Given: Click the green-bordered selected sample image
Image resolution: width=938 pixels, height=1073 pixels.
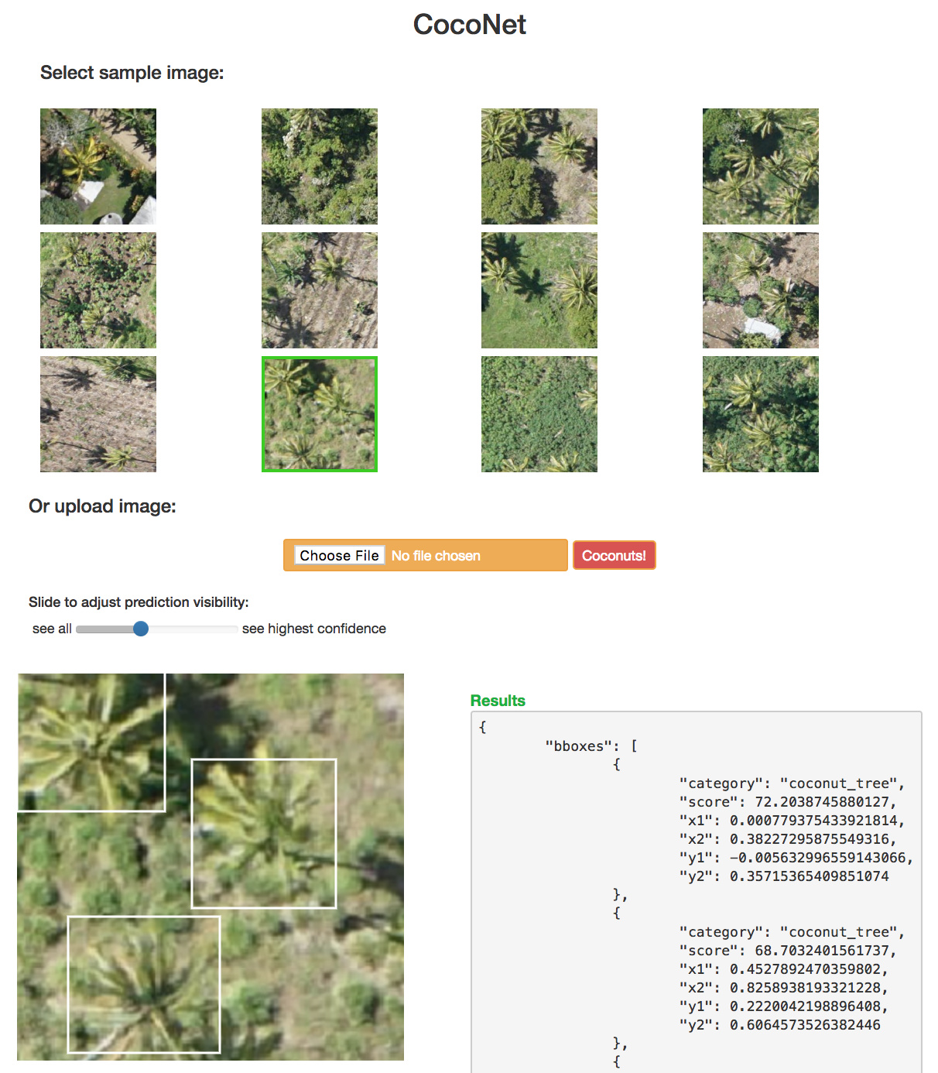Looking at the screenshot, I should (x=319, y=414).
